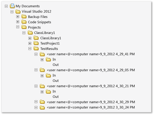Screen dimensions: 154x115
Task: Expand the TestProject1 folder
Action: (x=30, y=43)
